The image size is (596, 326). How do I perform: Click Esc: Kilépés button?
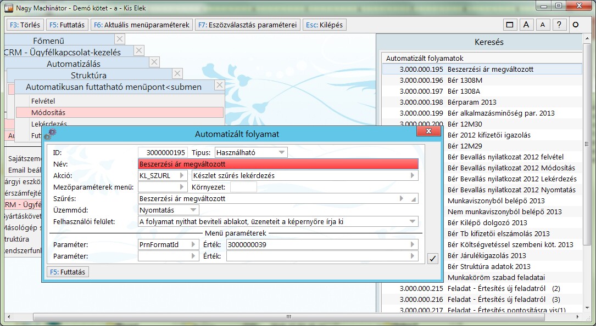pos(325,25)
